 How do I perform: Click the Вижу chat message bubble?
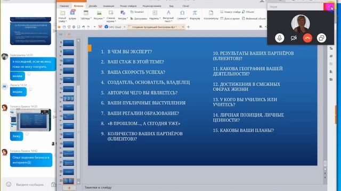(17, 136)
